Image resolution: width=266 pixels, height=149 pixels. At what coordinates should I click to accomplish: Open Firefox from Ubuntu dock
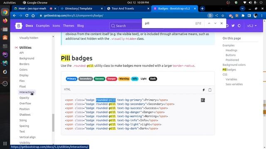coord(5,20)
